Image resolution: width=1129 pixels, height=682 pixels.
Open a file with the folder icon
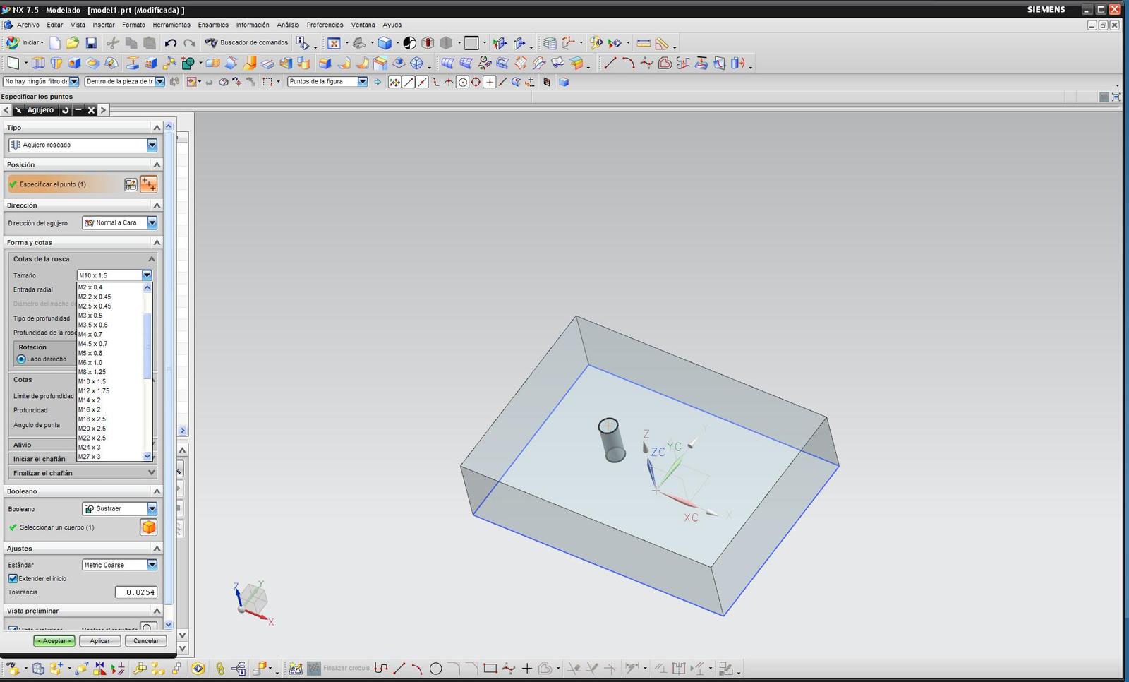coord(73,43)
